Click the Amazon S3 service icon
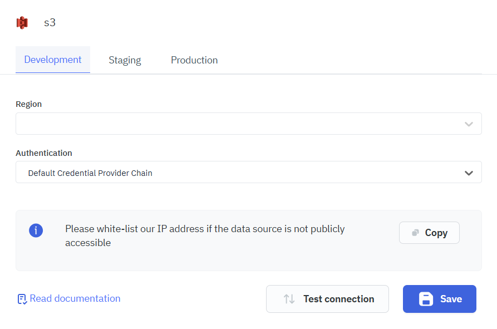Viewport: 497px width, 329px height. (x=22, y=22)
